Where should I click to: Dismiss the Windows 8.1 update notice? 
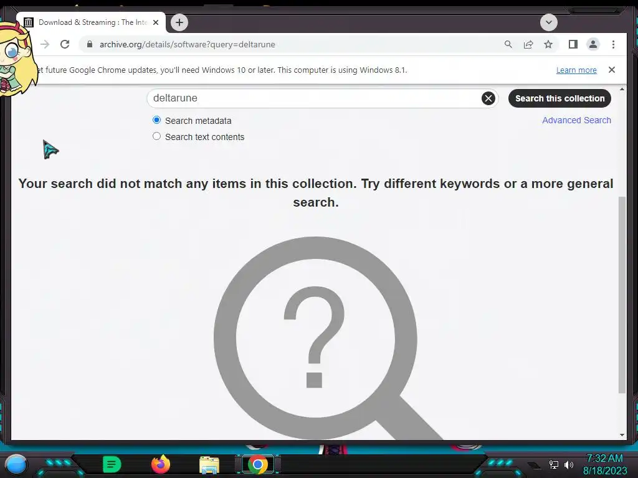(x=612, y=70)
